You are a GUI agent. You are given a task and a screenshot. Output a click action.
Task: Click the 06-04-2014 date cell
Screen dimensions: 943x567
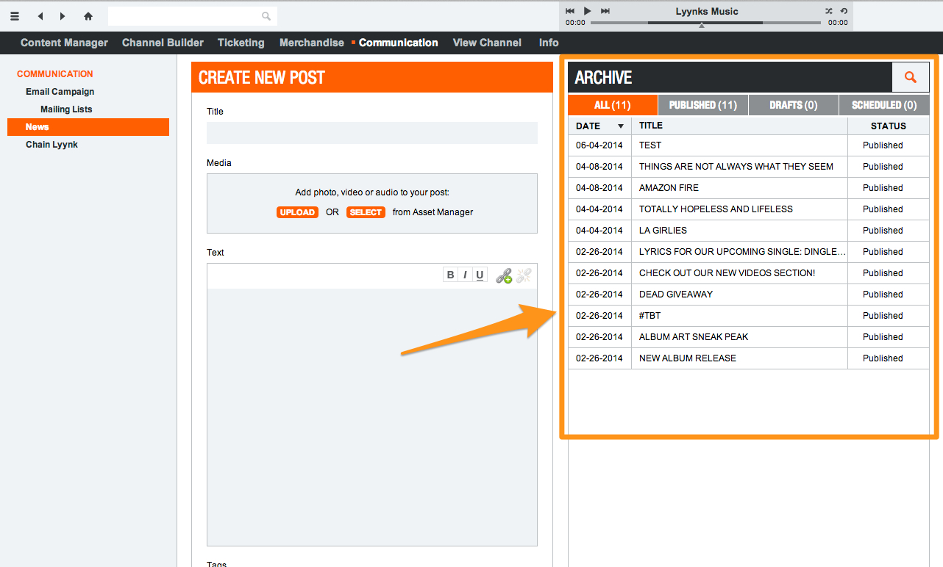pos(599,145)
